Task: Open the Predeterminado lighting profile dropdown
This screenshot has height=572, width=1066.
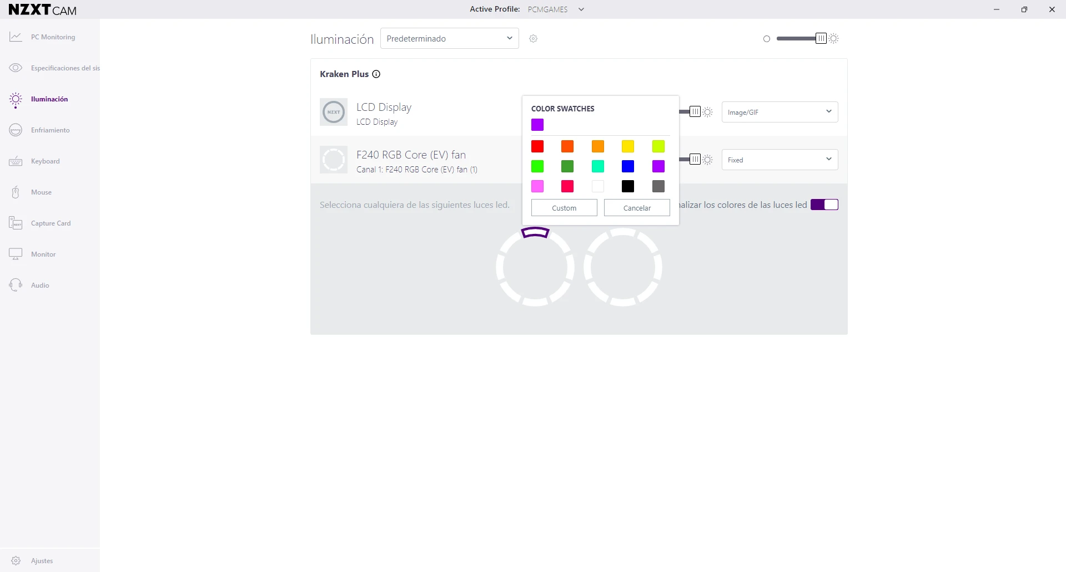Action: click(x=450, y=38)
